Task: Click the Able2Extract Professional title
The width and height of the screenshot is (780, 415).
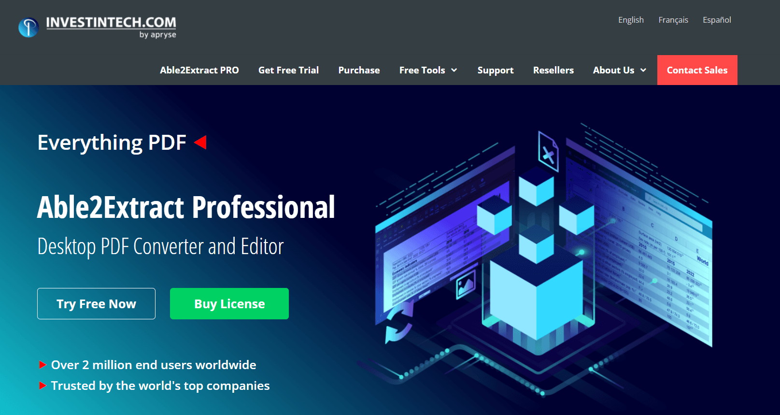Action: pos(186,207)
